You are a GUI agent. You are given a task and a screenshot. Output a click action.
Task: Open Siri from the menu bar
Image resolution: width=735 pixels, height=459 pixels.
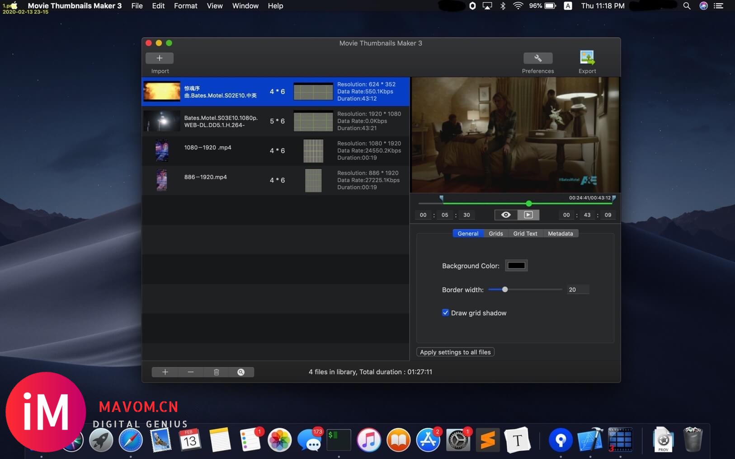coord(704,6)
